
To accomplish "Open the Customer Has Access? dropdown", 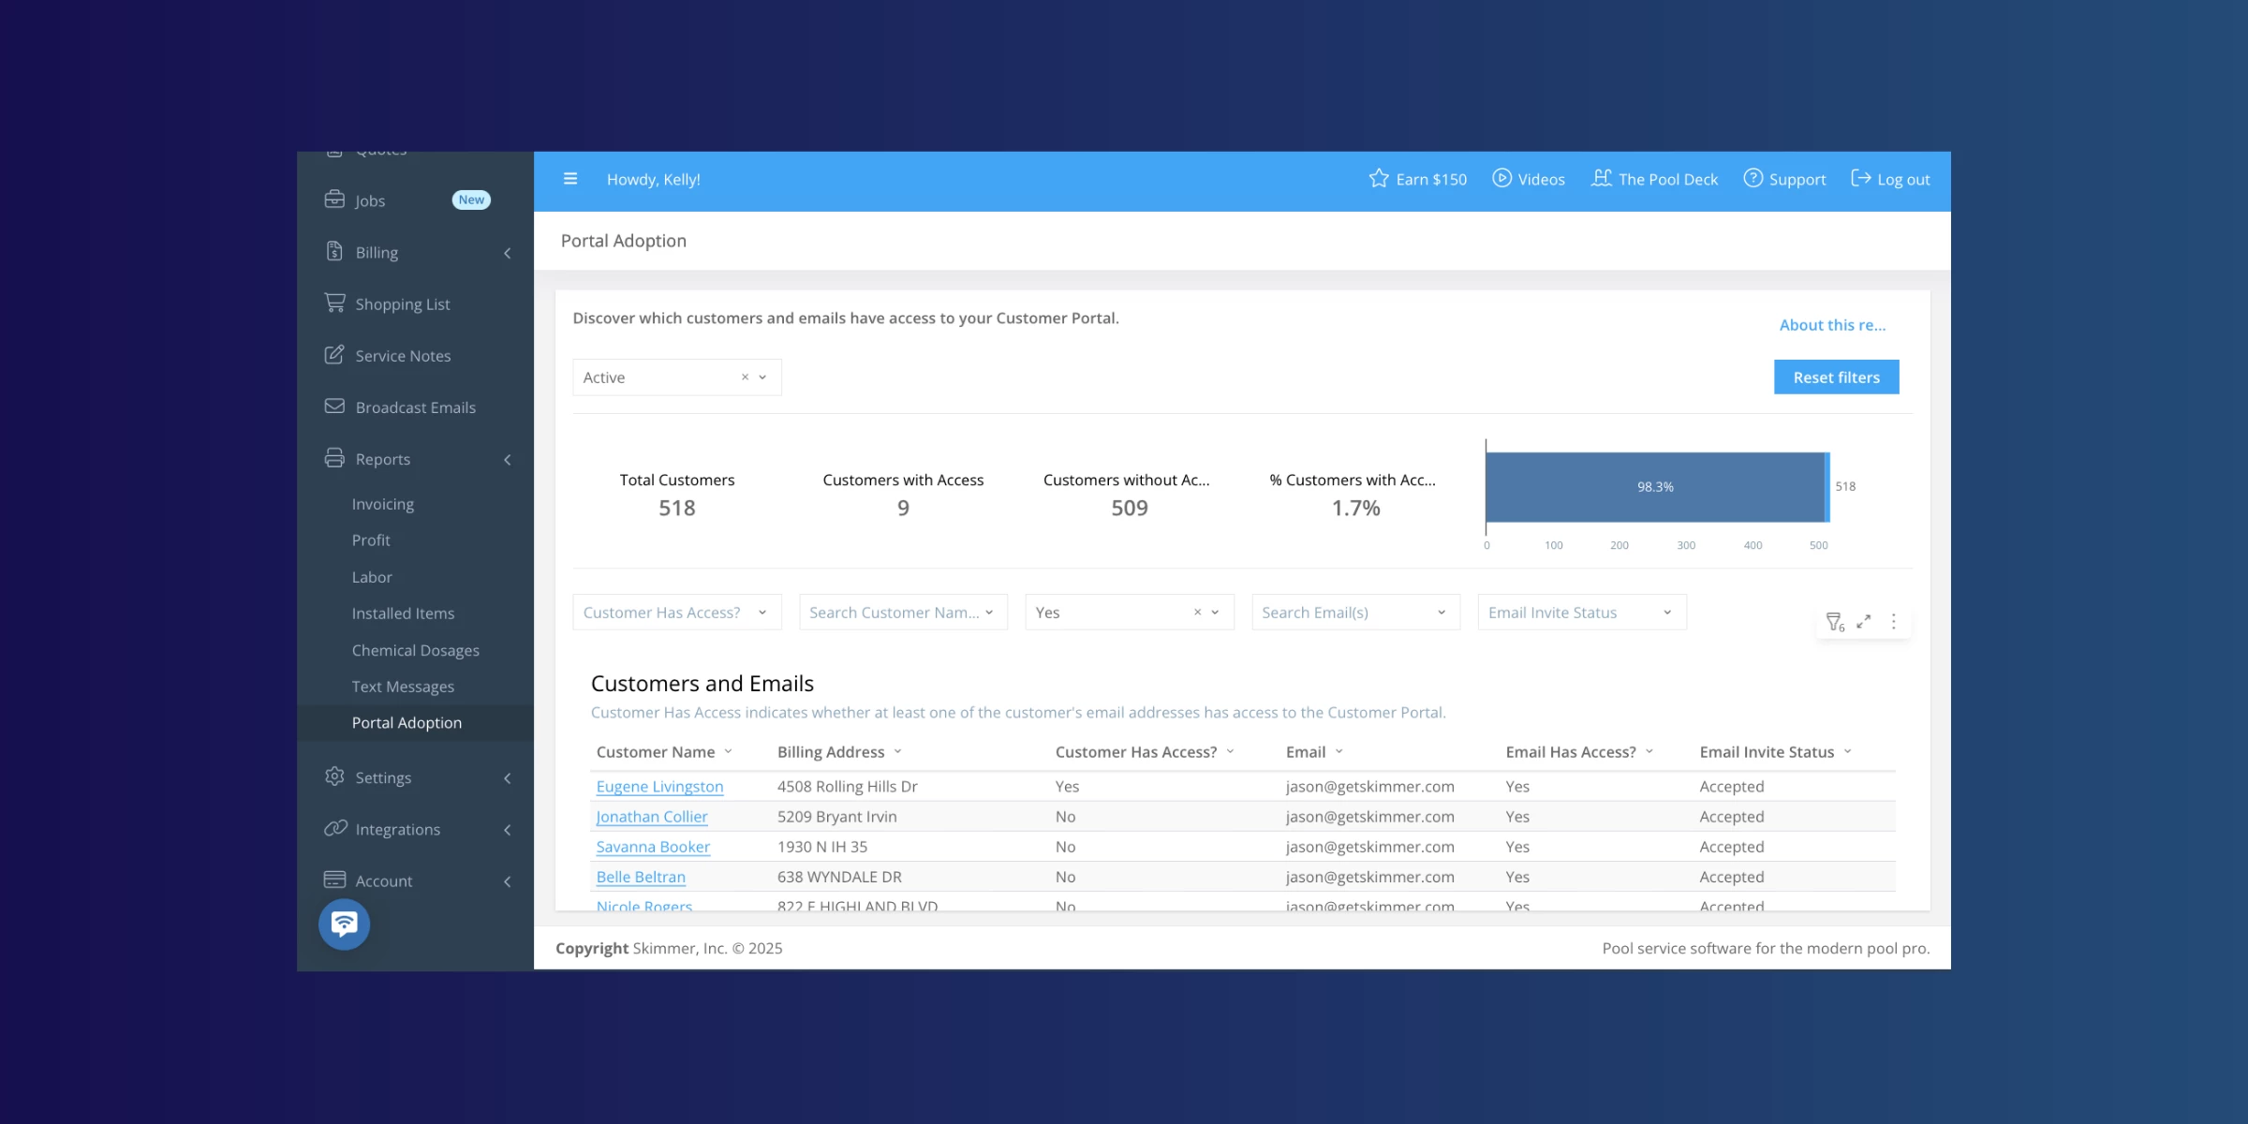I will [x=676, y=613].
